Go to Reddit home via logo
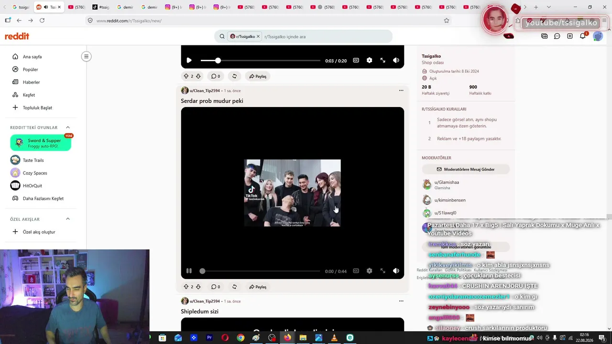This screenshot has height=344, width=612. 17,36
